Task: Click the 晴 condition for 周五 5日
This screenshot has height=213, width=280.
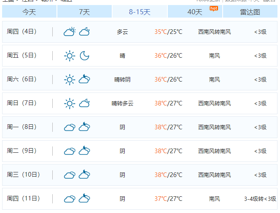Action: (123, 56)
